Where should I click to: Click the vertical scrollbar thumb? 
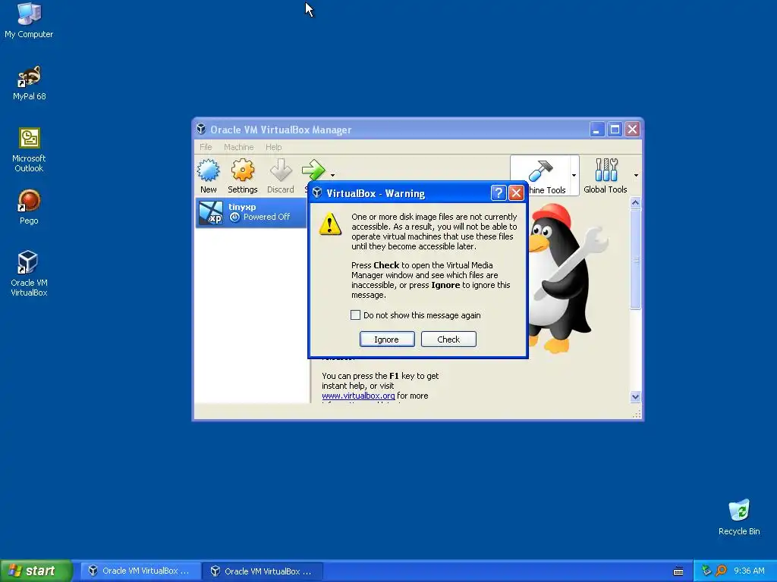point(635,259)
